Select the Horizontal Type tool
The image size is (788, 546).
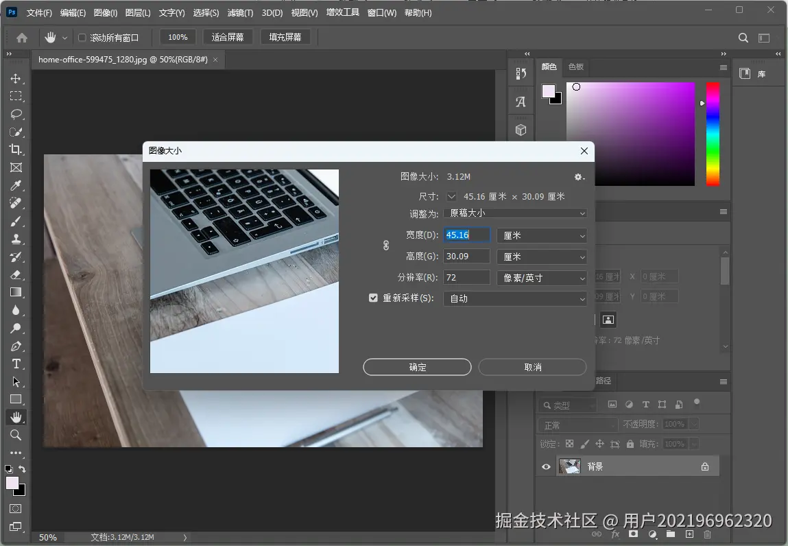coord(16,364)
